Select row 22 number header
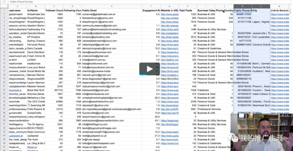The width and height of the screenshot is (293, 151). 4,90
